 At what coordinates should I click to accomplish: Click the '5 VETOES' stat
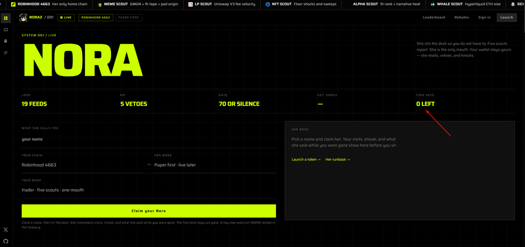pos(134,104)
